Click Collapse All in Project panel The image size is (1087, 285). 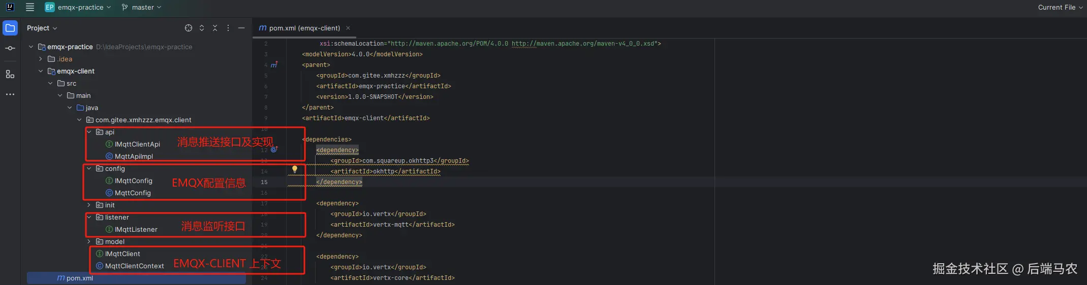click(215, 28)
